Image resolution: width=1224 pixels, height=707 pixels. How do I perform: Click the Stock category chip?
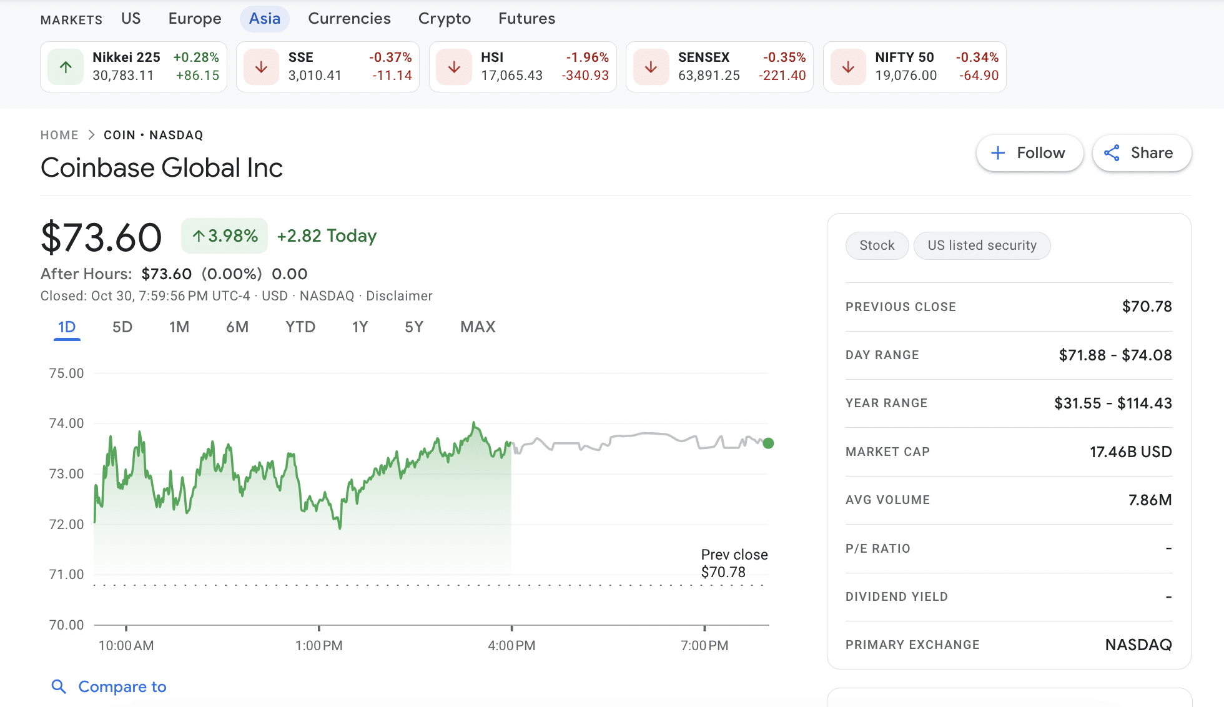click(x=877, y=245)
